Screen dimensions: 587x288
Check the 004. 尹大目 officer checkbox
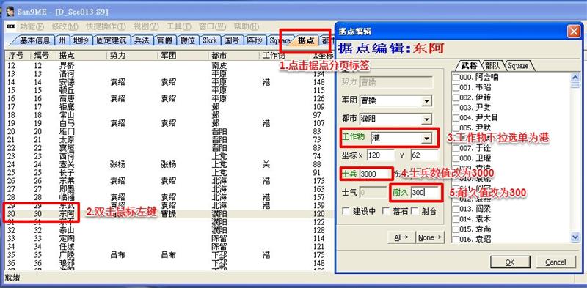tap(456, 118)
